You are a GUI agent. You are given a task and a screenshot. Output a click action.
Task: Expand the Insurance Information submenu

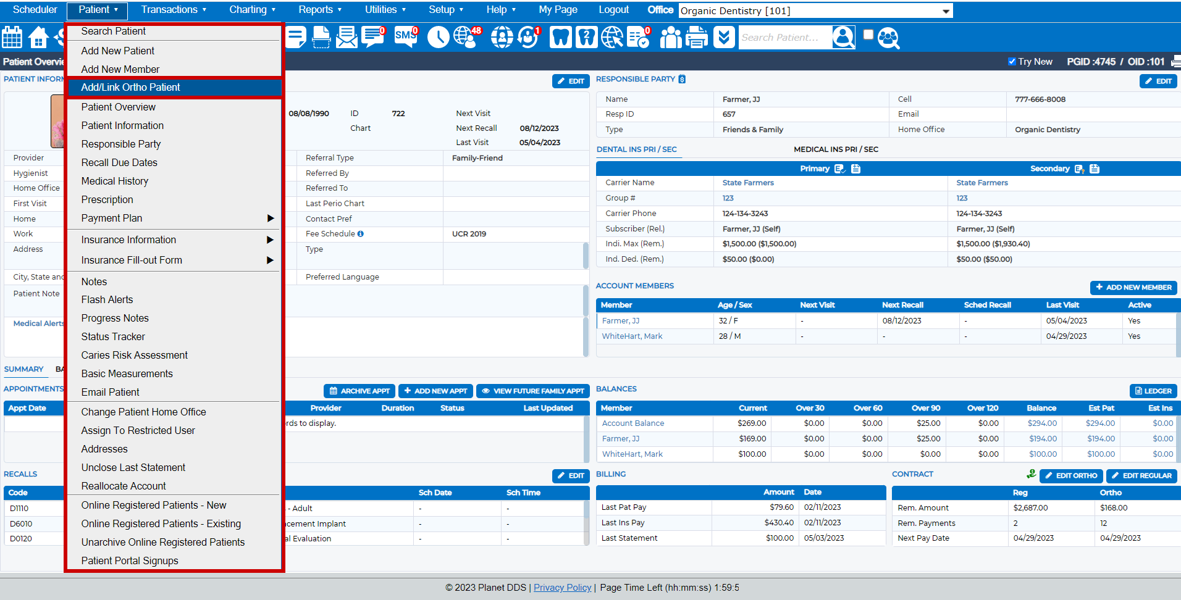coord(270,240)
